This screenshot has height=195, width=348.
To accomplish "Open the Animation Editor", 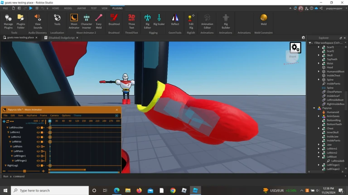I will (207, 22).
